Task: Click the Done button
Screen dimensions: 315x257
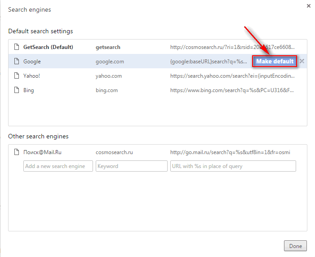Action: 295,246
